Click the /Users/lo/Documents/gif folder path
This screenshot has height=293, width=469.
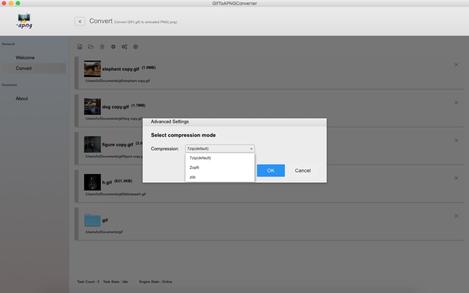coord(104,231)
